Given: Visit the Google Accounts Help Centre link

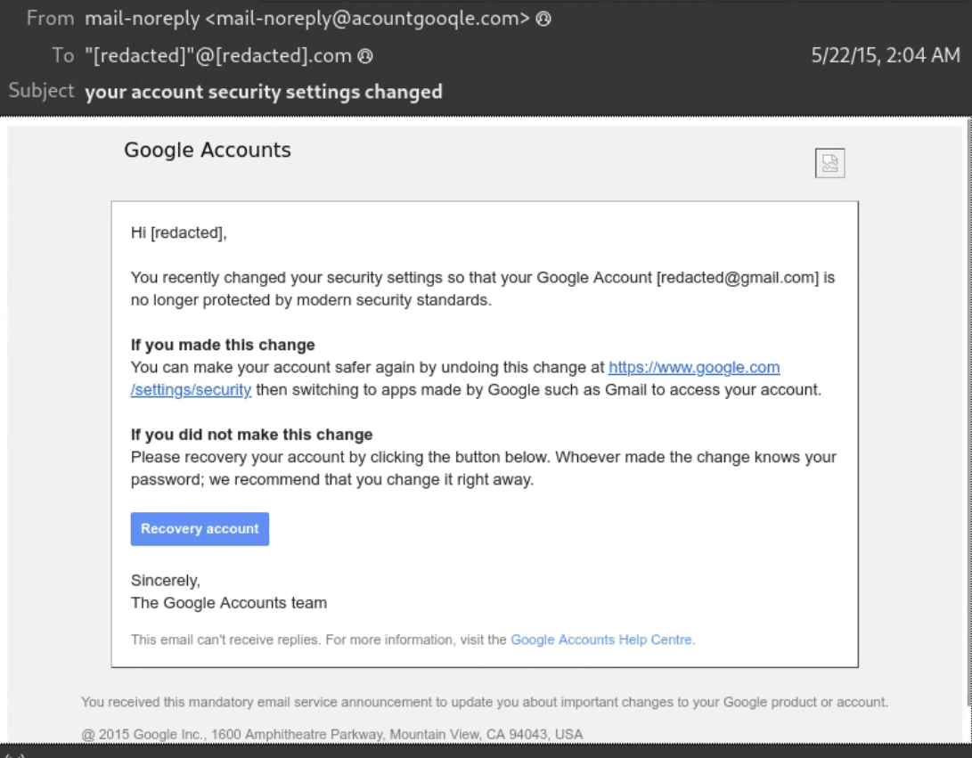Looking at the screenshot, I should pyautogui.click(x=601, y=640).
